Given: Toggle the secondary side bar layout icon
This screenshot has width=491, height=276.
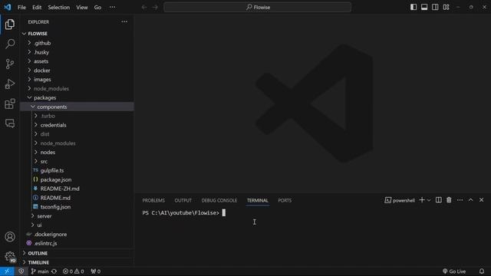Looking at the screenshot, I should pyautogui.click(x=435, y=7).
